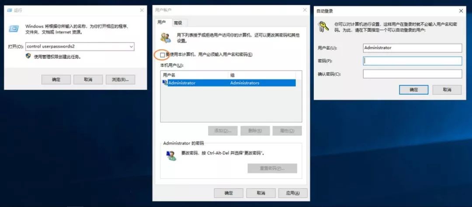The height and width of the screenshot is (207, 472).
Task: Expand the Open combo box dropdown arrow
Action: tap(131, 47)
